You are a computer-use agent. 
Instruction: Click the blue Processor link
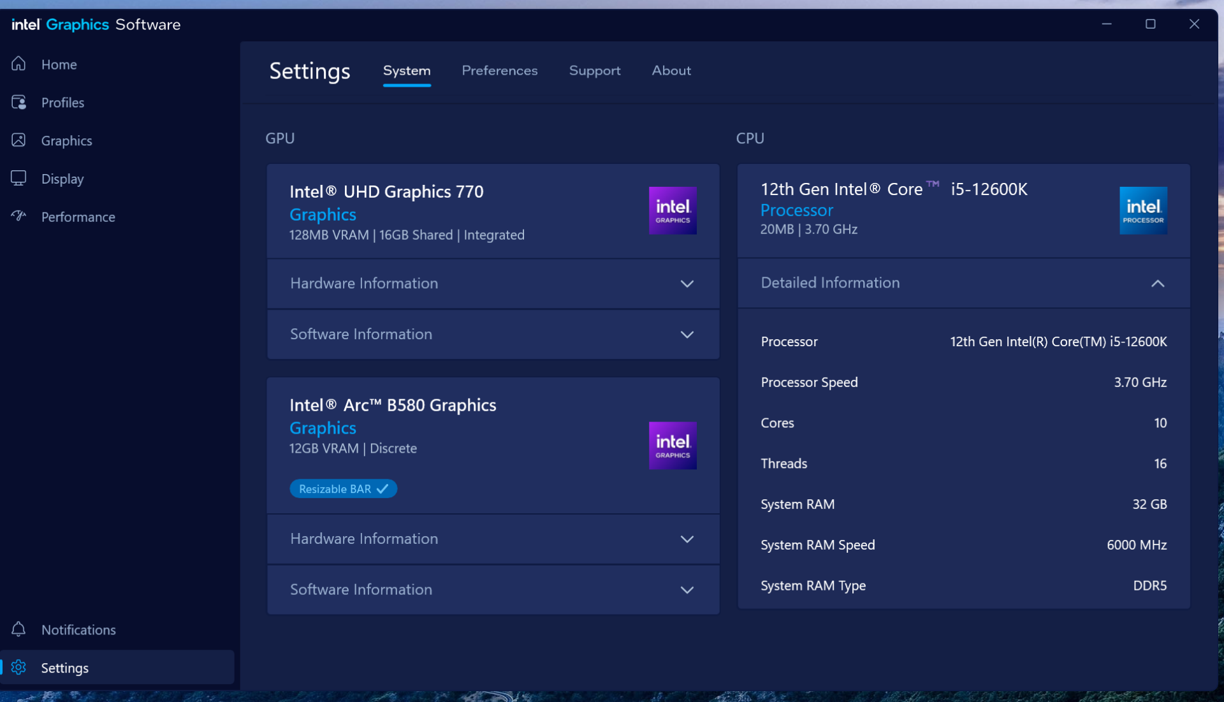(796, 210)
